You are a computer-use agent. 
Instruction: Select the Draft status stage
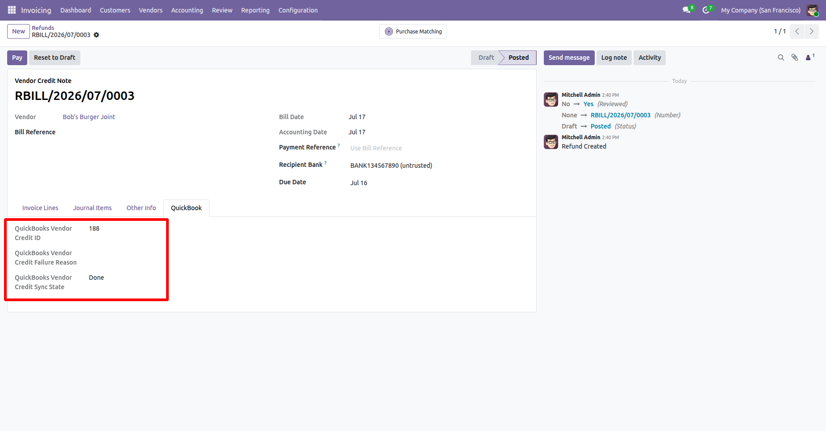pos(485,58)
